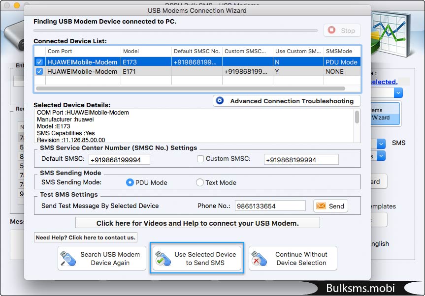Click vertical scrollbar of Selected Device Details
This screenshot has width=425, height=296.
click(x=357, y=117)
